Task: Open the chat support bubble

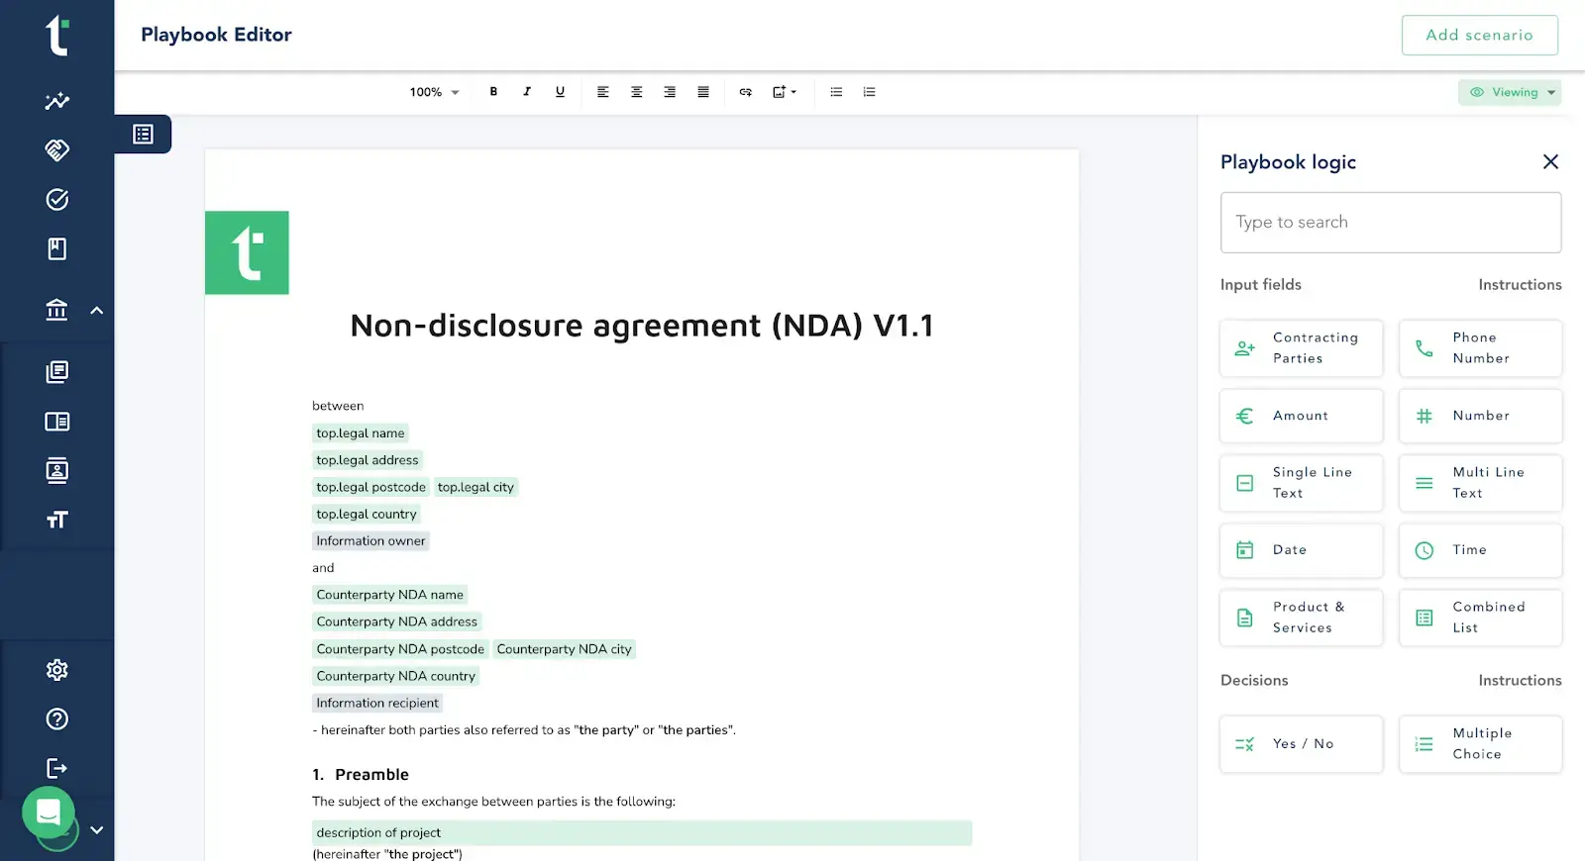Action: 49,813
